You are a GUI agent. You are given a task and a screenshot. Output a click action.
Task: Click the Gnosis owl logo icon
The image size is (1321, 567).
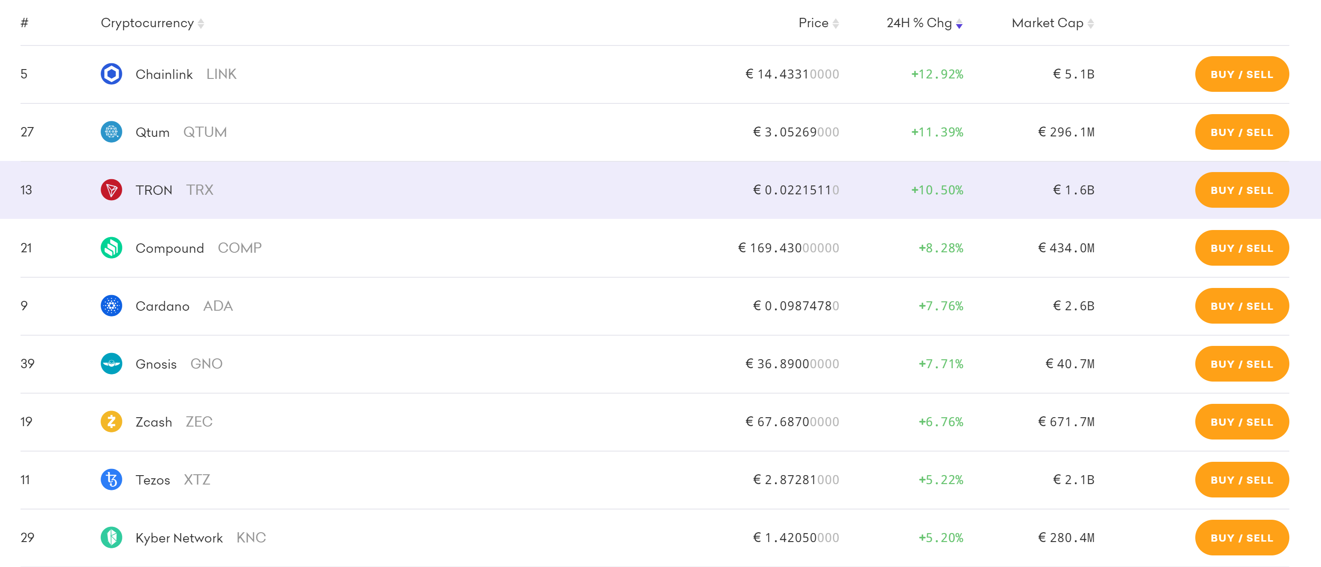(x=111, y=363)
